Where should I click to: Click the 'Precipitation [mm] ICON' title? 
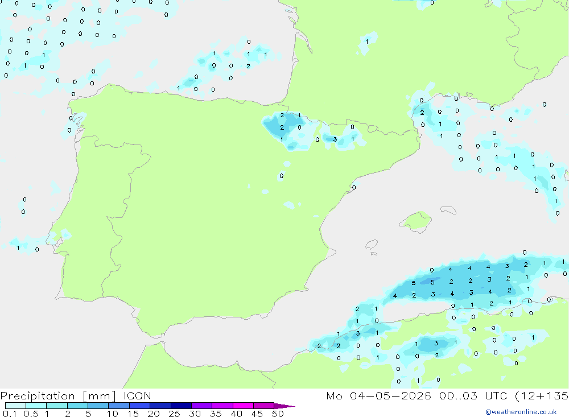pyautogui.click(x=76, y=395)
